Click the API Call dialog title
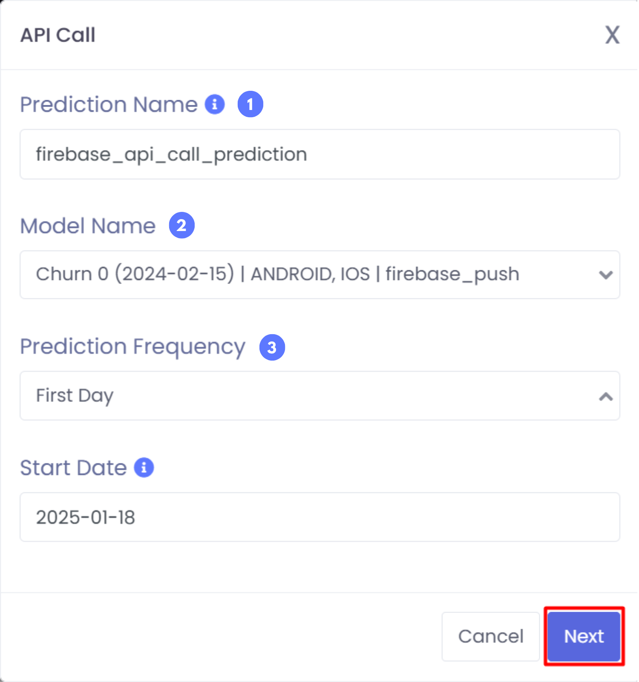 click(x=58, y=35)
